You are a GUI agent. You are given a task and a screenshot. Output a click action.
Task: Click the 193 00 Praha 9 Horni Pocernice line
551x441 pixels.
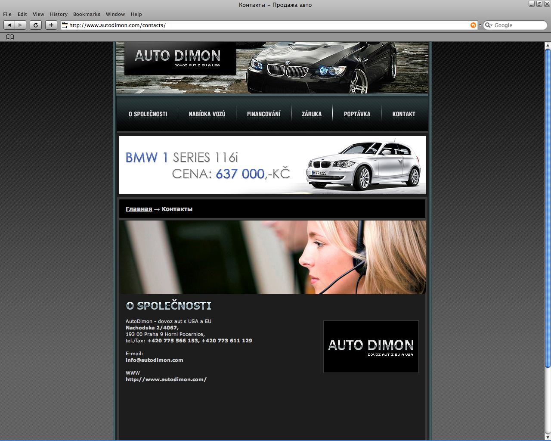pyautogui.click(x=165, y=334)
